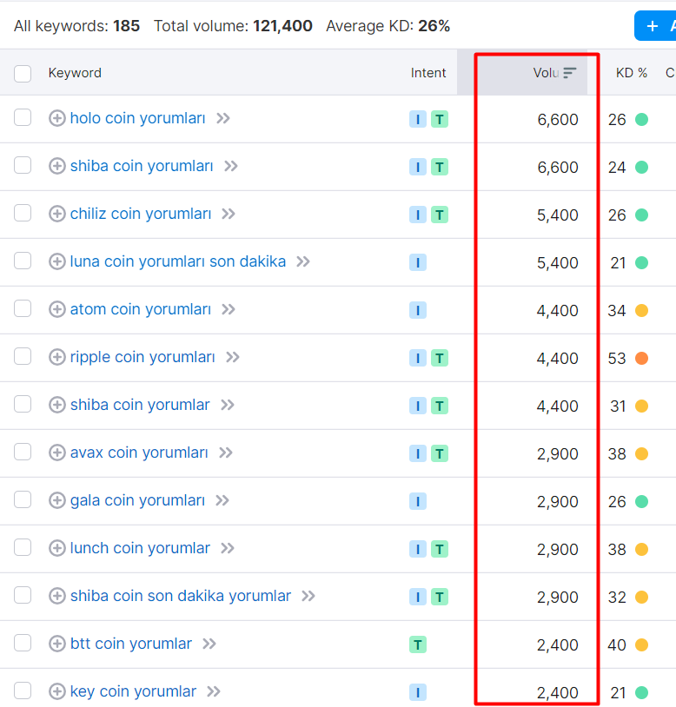Click the Intent column header
This screenshot has height=707, width=676.
pos(428,73)
